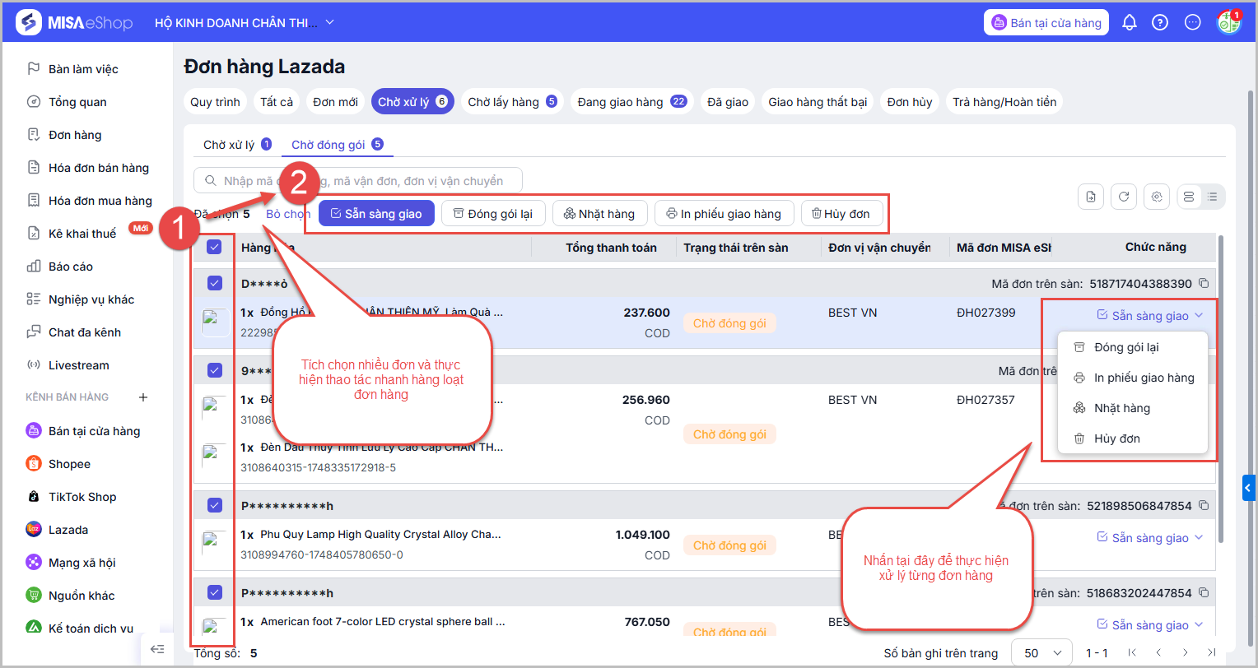Click the bulk Nhặt hàng toolbar button
This screenshot has height=668, width=1258.
[599, 214]
